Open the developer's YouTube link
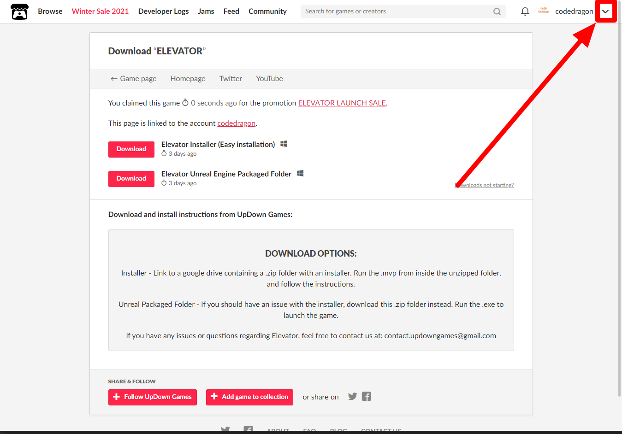This screenshot has height=434, width=622. coord(270,79)
